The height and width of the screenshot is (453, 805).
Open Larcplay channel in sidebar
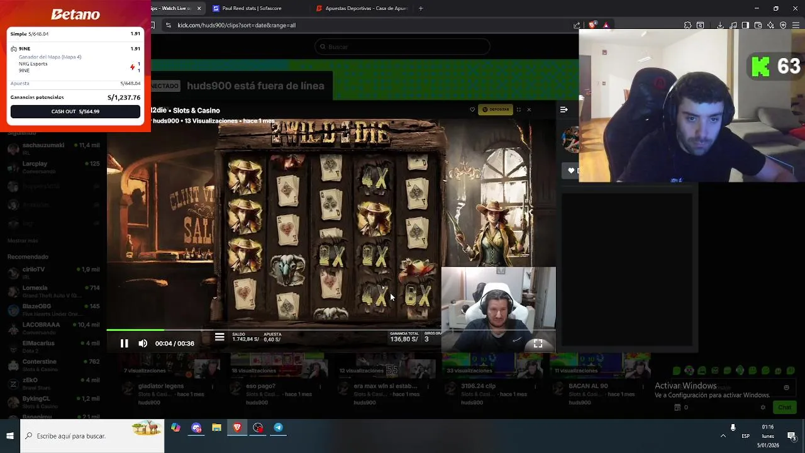(x=53, y=167)
